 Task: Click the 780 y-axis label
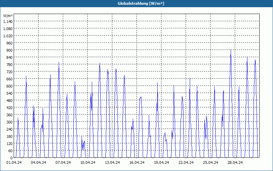click(10, 64)
